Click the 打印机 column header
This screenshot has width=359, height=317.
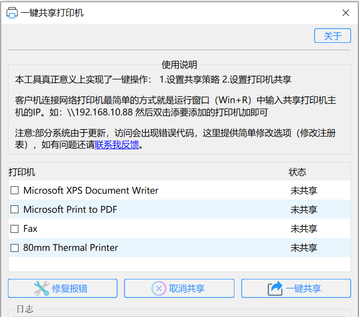[22, 172]
